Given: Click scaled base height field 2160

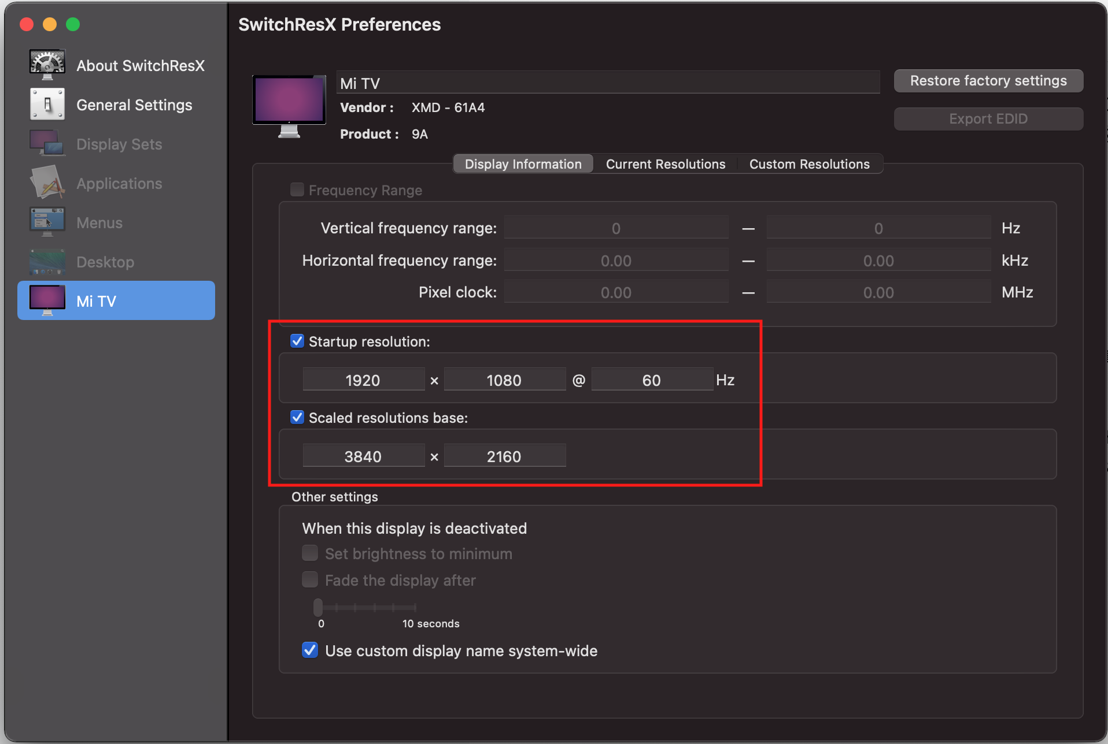Looking at the screenshot, I should click(x=504, y=456).
